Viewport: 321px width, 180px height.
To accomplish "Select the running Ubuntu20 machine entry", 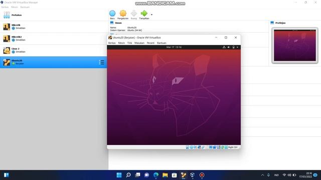I will (x=54, y=62).
